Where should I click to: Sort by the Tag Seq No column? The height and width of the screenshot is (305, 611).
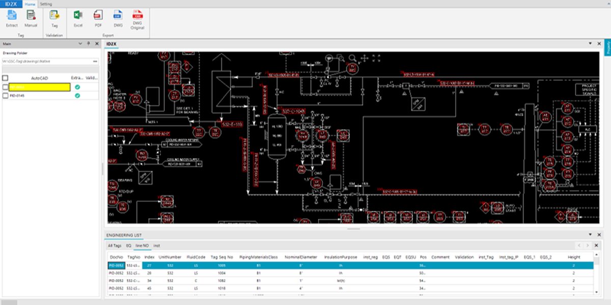[221, 257]
